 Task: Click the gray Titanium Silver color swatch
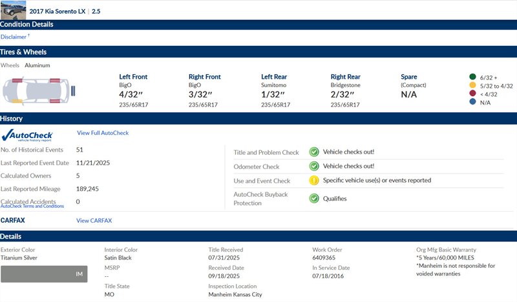pyautogui.click(x=44, y=274)
